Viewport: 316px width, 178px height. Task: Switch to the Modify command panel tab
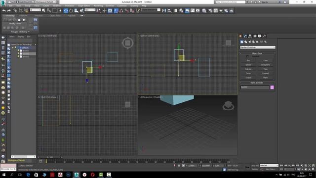click(245, 36)
